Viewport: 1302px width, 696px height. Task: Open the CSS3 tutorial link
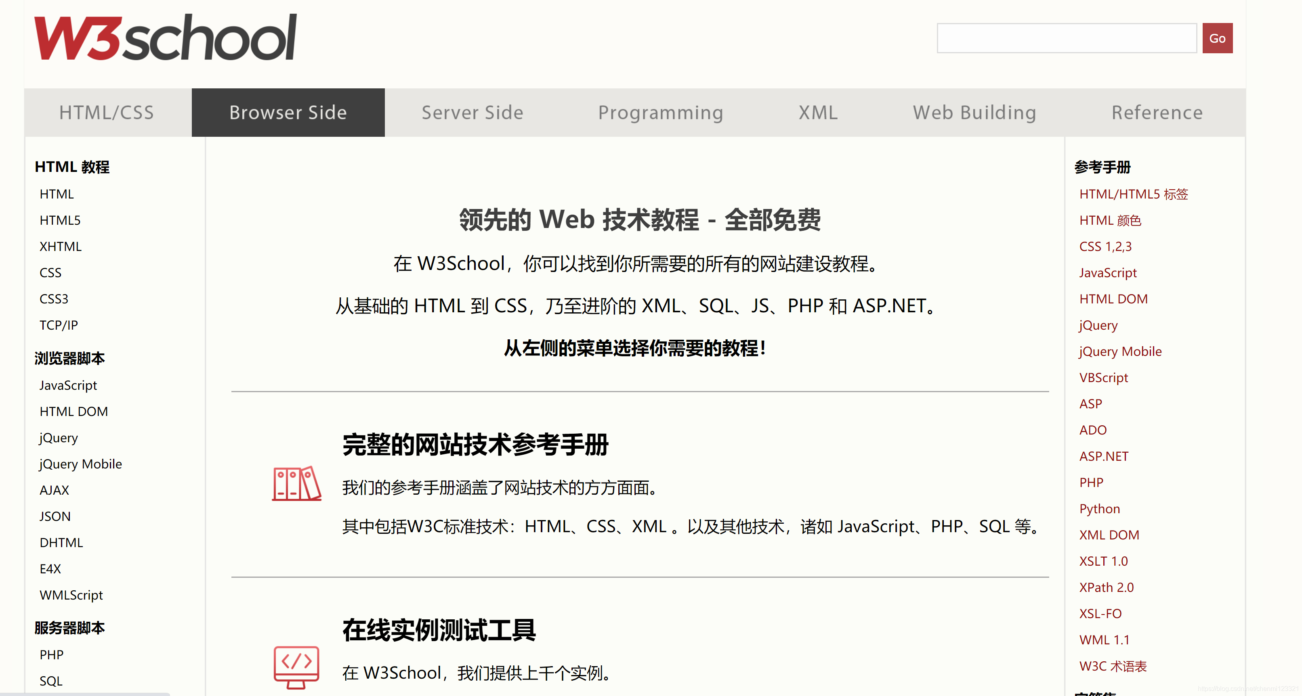(x=54, y=299)
